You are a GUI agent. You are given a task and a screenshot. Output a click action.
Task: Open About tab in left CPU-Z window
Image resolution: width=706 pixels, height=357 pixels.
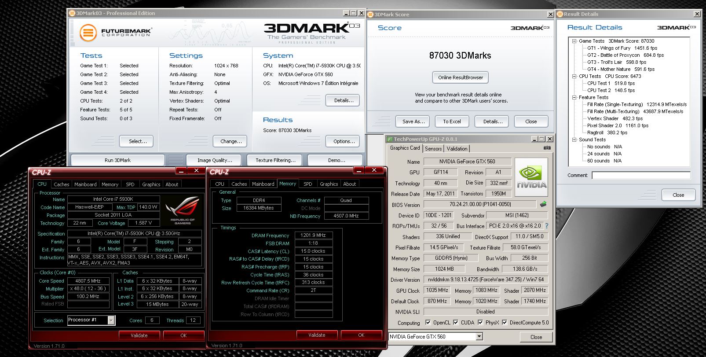(x=172, y=184)
